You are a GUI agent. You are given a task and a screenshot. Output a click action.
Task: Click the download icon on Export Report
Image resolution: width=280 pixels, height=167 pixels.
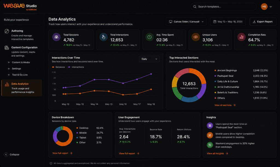254,22
